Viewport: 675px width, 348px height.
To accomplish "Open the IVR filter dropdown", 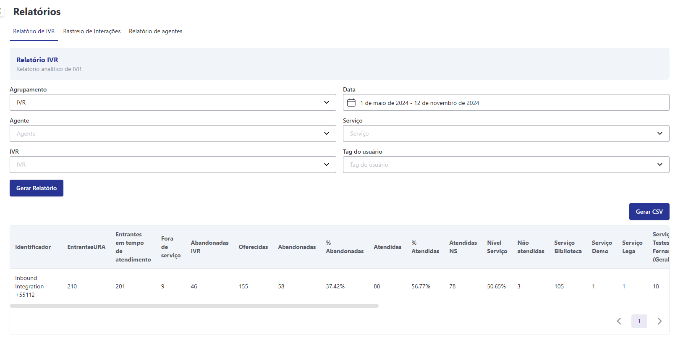I will (x=173, y=165).
